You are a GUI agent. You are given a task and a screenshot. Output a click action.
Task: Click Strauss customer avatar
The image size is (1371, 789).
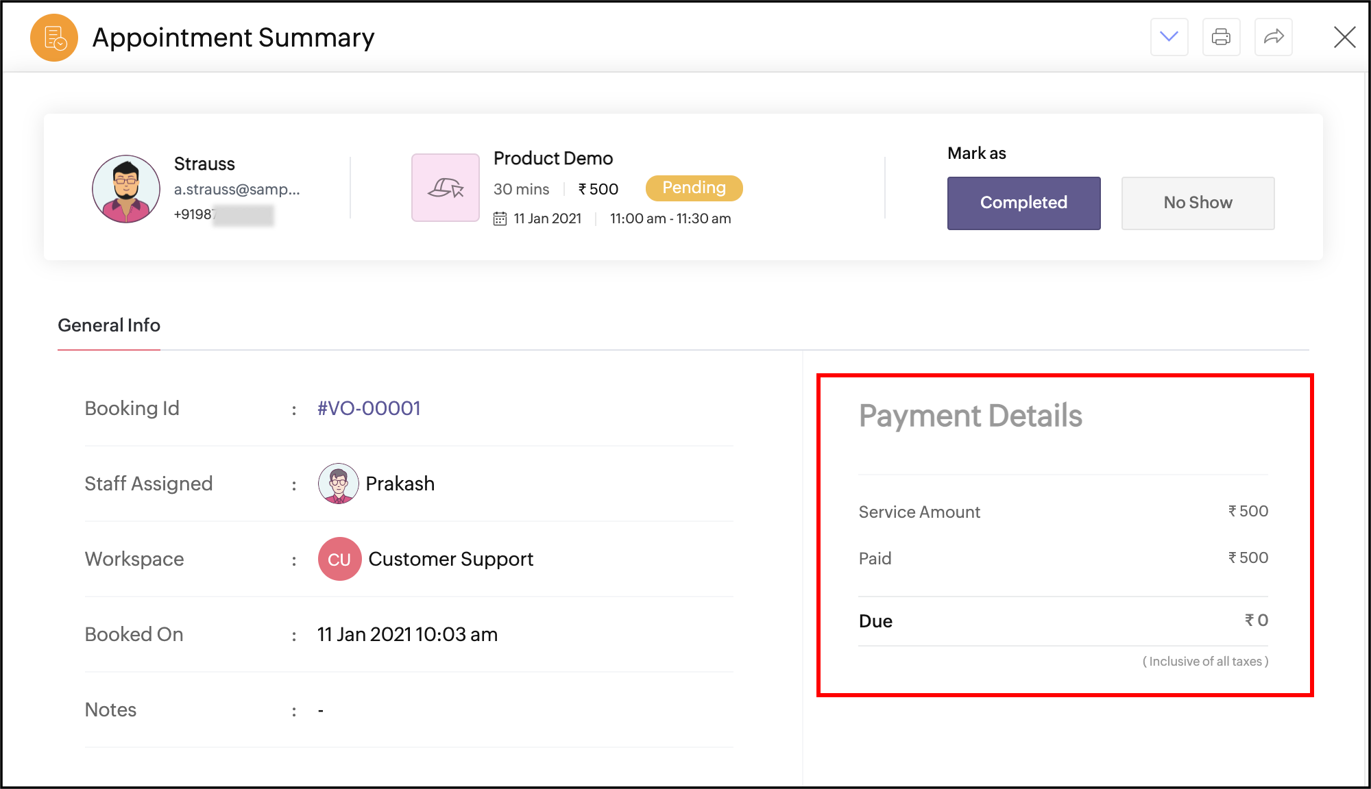pyautogui.click(x=126, y=189)
